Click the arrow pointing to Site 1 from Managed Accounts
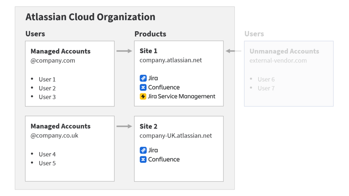Viewport: 349px width, 196px height. pyautogui.click(x=124, y=51)
